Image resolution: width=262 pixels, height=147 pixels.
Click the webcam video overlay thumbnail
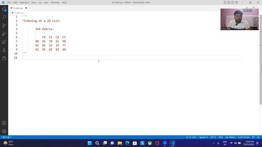point(239,19)
